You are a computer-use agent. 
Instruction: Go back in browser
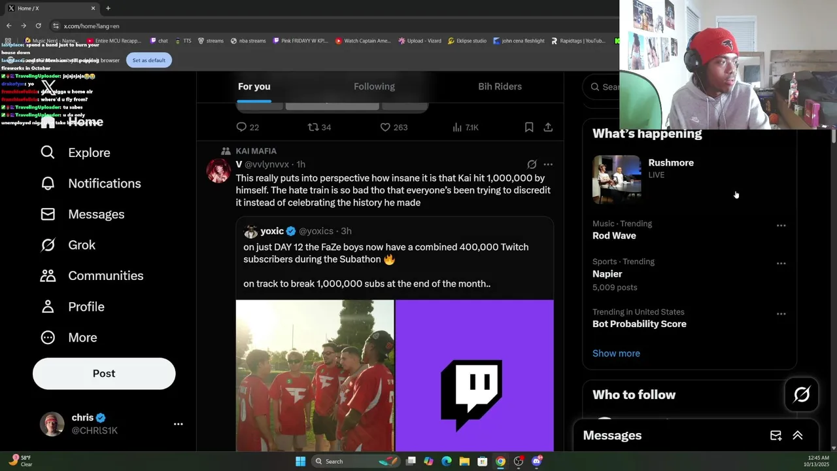9,26
